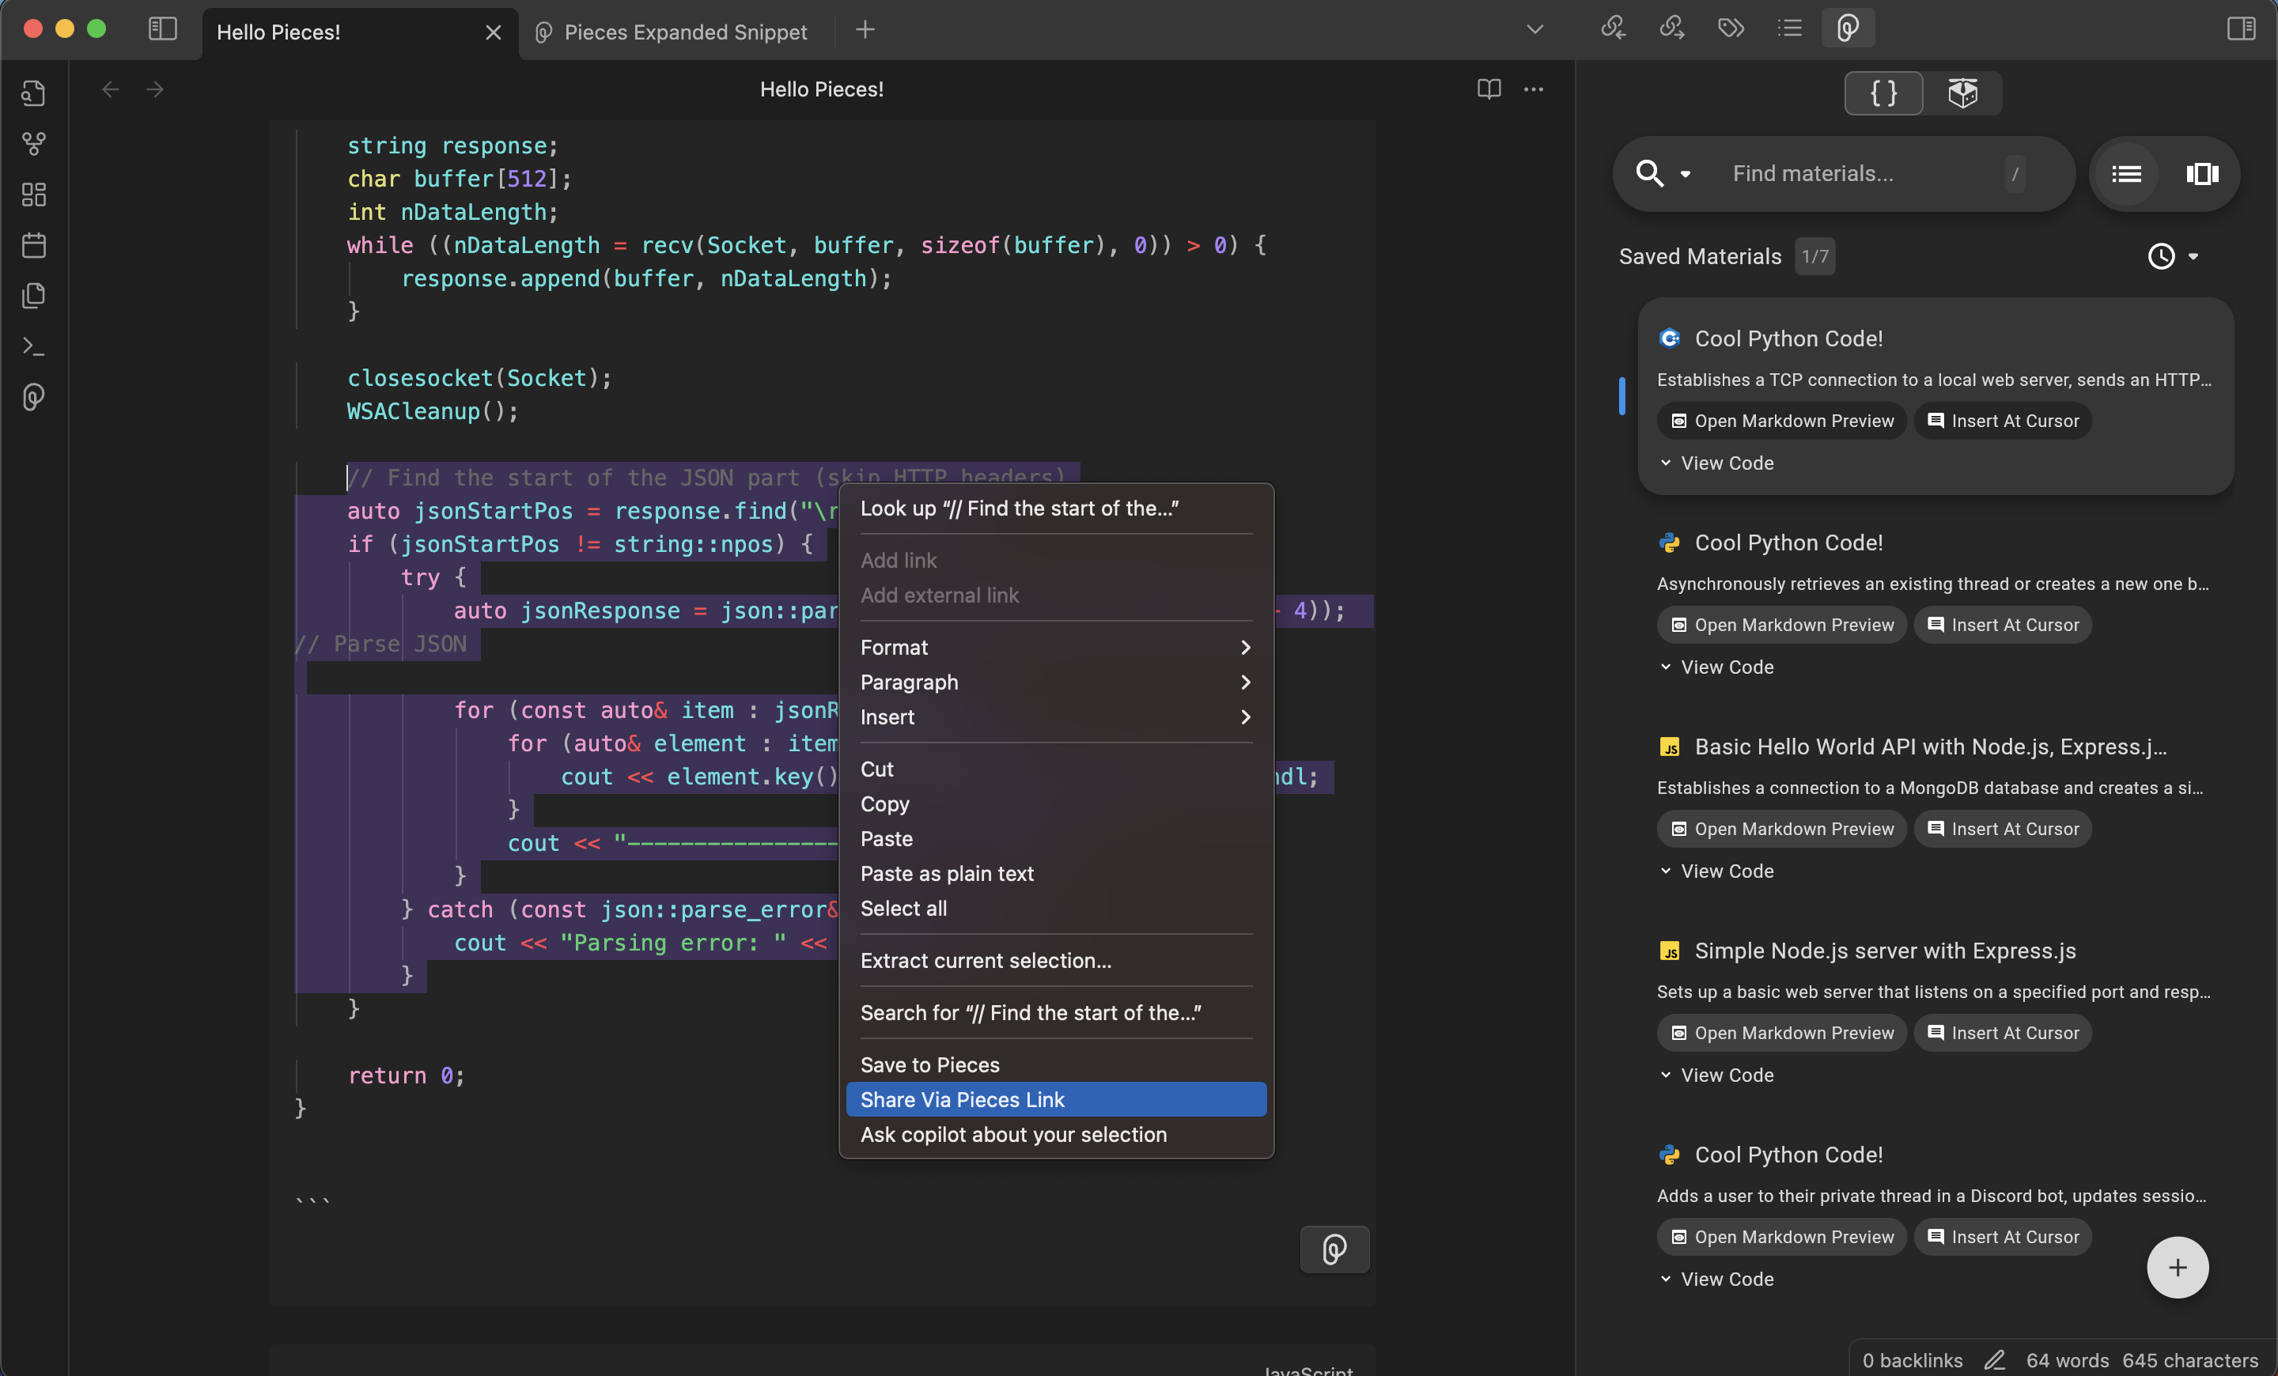Choose Copy from context menu
The height and width of the screenshot is (1376, 2278).
tap(1056, 804)
